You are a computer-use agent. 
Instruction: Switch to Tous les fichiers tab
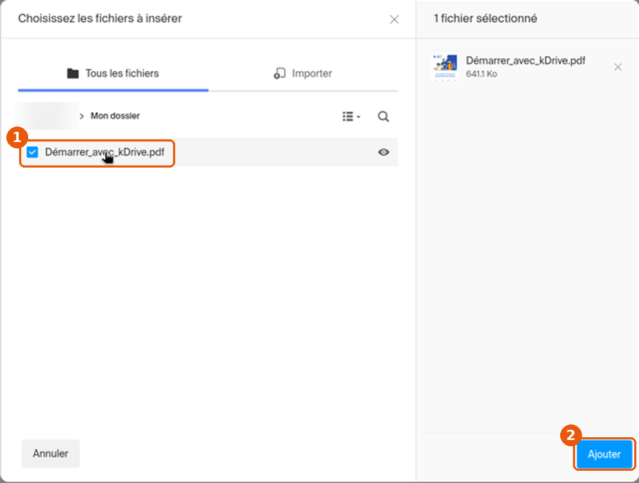(x=113, y=73)
